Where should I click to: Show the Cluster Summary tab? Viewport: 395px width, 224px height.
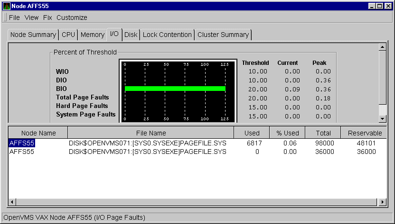pyautogui.click(x=223, y=35)
